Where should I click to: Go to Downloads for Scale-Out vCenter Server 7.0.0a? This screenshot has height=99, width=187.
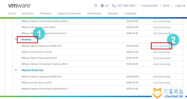point(162,83)
